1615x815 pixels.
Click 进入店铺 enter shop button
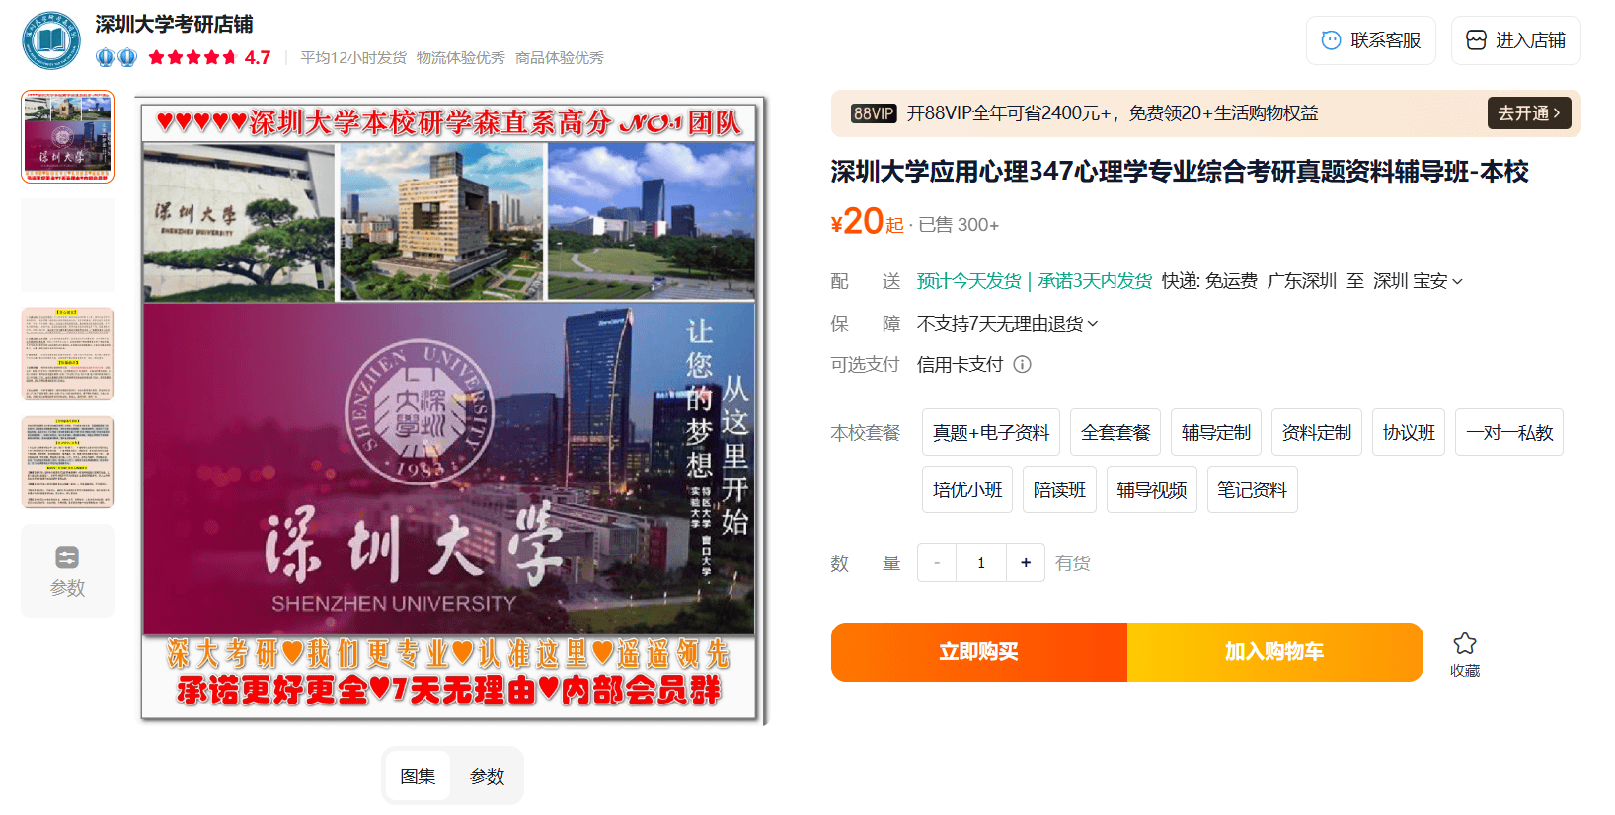click(x=1516, y=40)
